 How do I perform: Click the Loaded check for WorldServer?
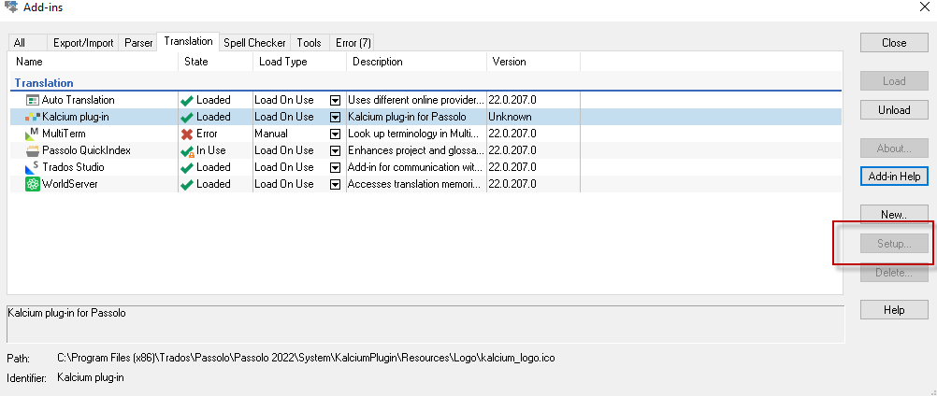186,184
